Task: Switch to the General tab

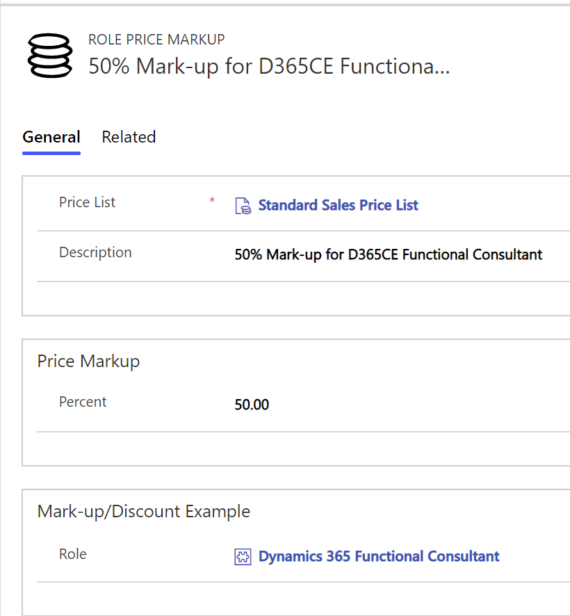Action: (51, 137)
